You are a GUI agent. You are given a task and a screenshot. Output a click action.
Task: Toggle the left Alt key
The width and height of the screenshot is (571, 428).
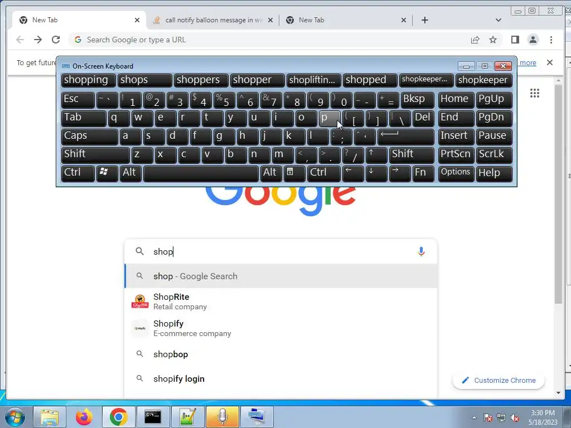(130, 173)
